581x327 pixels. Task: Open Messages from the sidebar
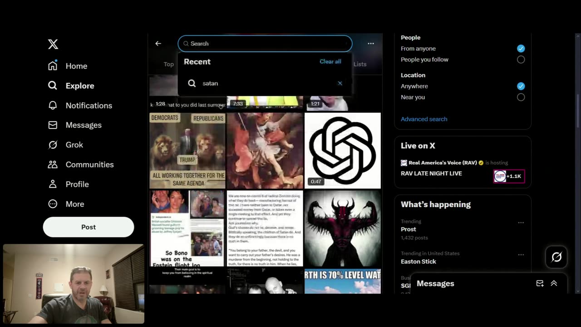pos(75,125)
